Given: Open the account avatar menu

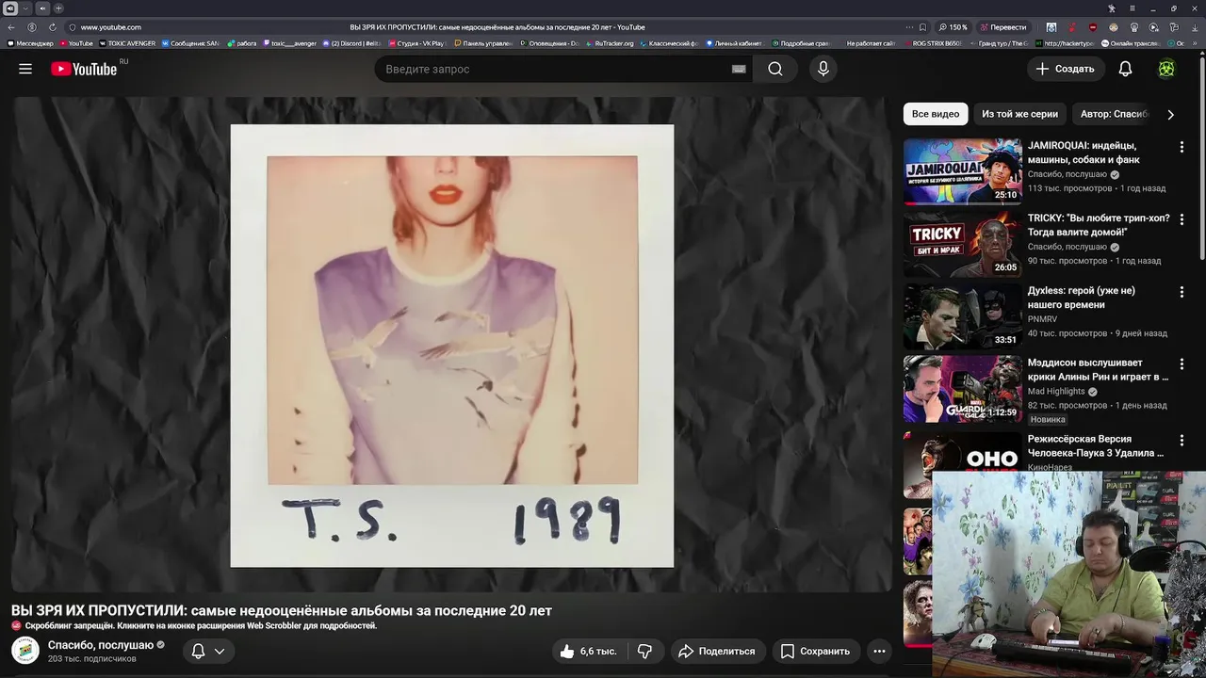Looking at the screenshot, I should pyautogui.click(x=1166, y=69).
